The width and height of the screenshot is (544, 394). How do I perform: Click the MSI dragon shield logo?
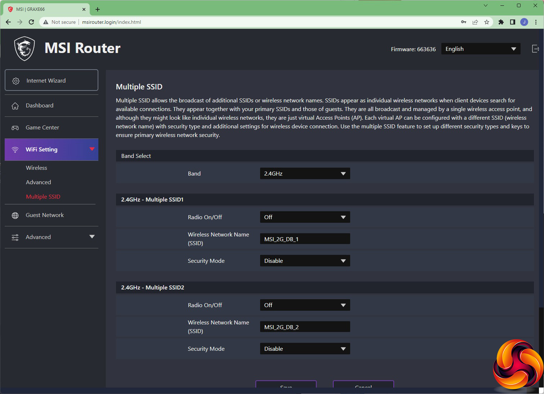(24, 49)
